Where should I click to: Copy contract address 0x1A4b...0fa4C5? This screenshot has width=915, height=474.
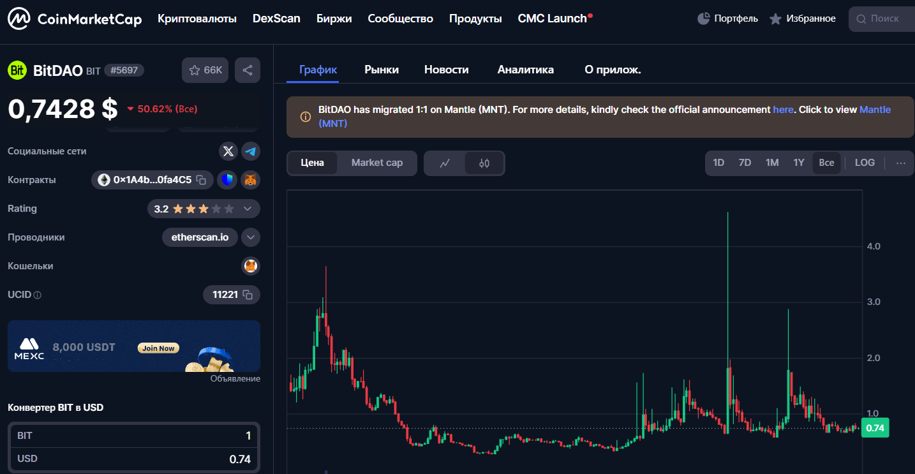201,180
